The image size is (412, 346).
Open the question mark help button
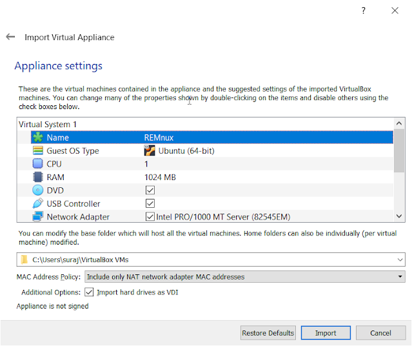click(x=364, y=11)
